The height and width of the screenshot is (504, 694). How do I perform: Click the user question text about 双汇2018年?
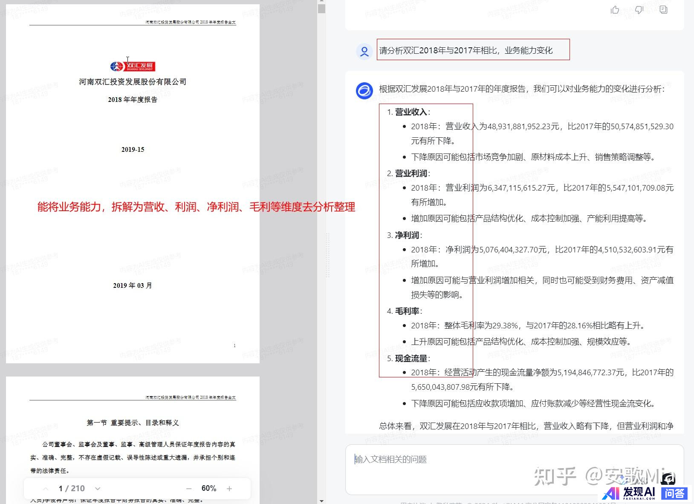click(466, 50)
